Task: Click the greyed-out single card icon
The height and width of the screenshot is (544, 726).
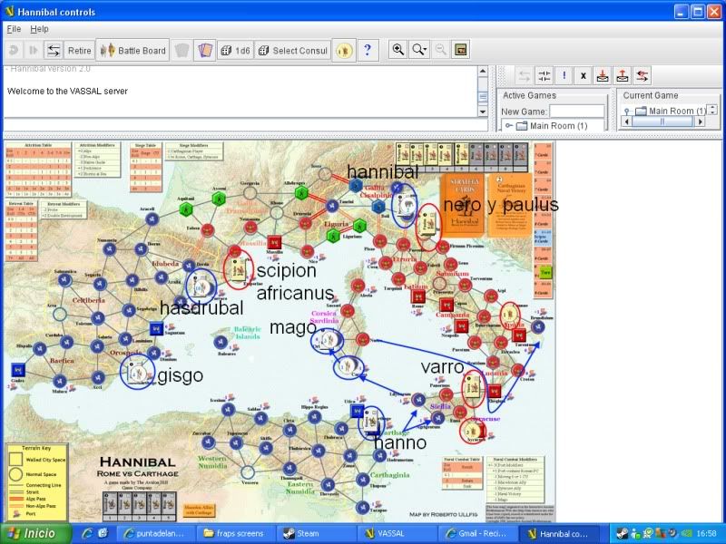Action: coord(182,50)
